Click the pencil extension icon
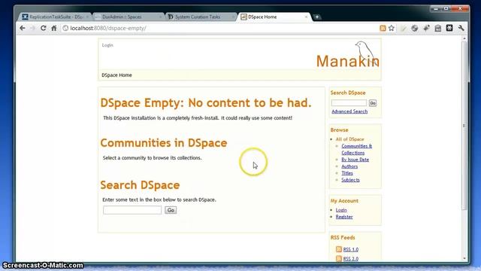481x271 pixels. [404, 29]
